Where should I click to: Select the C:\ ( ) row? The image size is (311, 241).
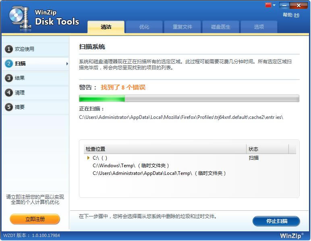coord(190,158)
